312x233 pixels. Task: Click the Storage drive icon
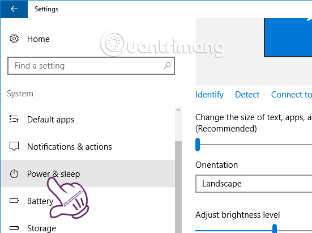click(x=14, y=228)
